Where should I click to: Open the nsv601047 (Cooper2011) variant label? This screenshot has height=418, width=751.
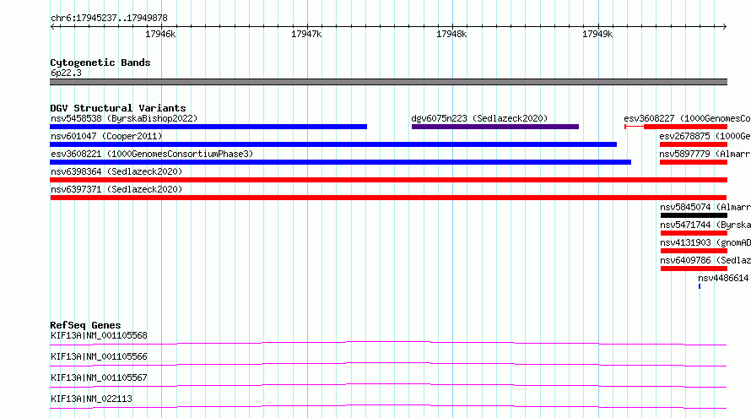tap(106, 136)
